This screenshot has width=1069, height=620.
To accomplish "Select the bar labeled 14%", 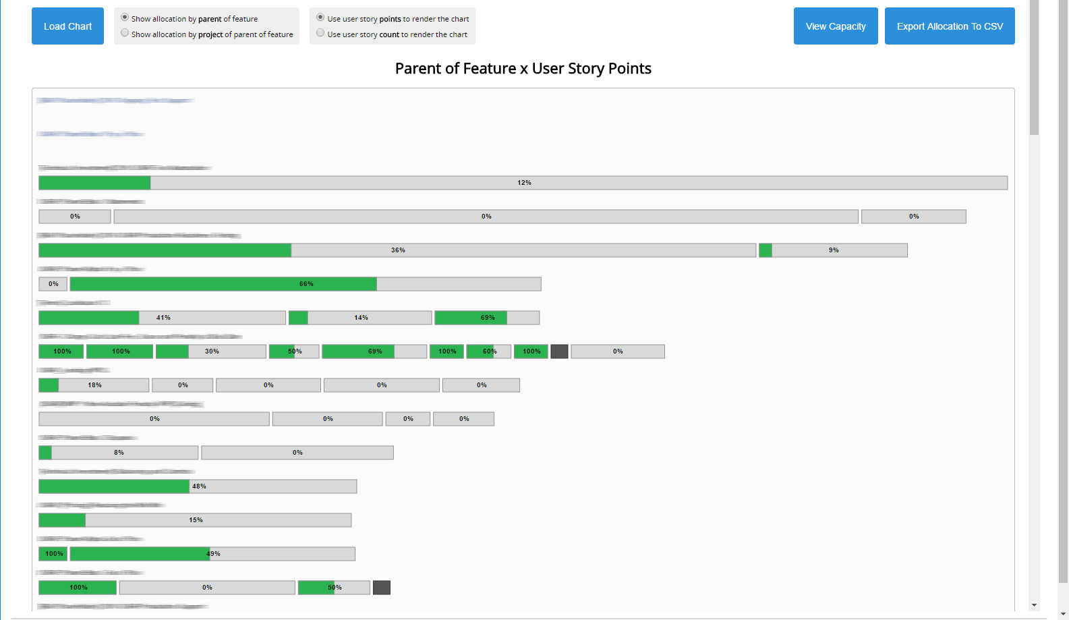I will tap(360, 318).
